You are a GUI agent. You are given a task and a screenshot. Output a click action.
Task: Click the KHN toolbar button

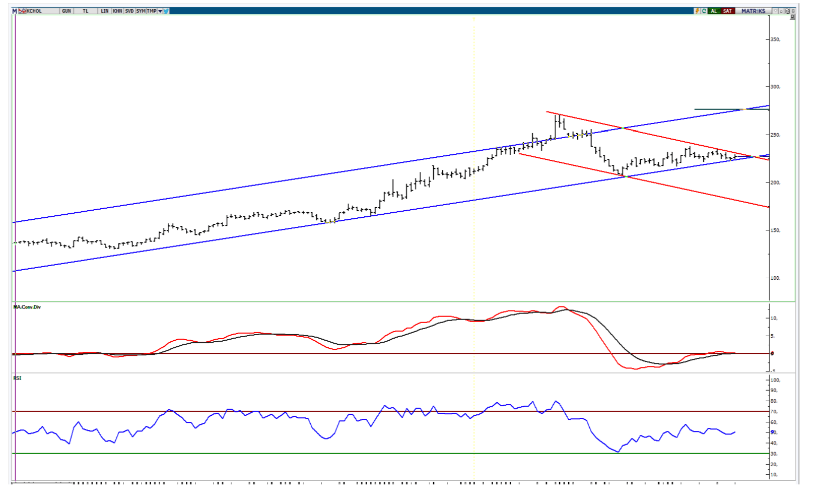pyautogui.click(x=117, y=11)
